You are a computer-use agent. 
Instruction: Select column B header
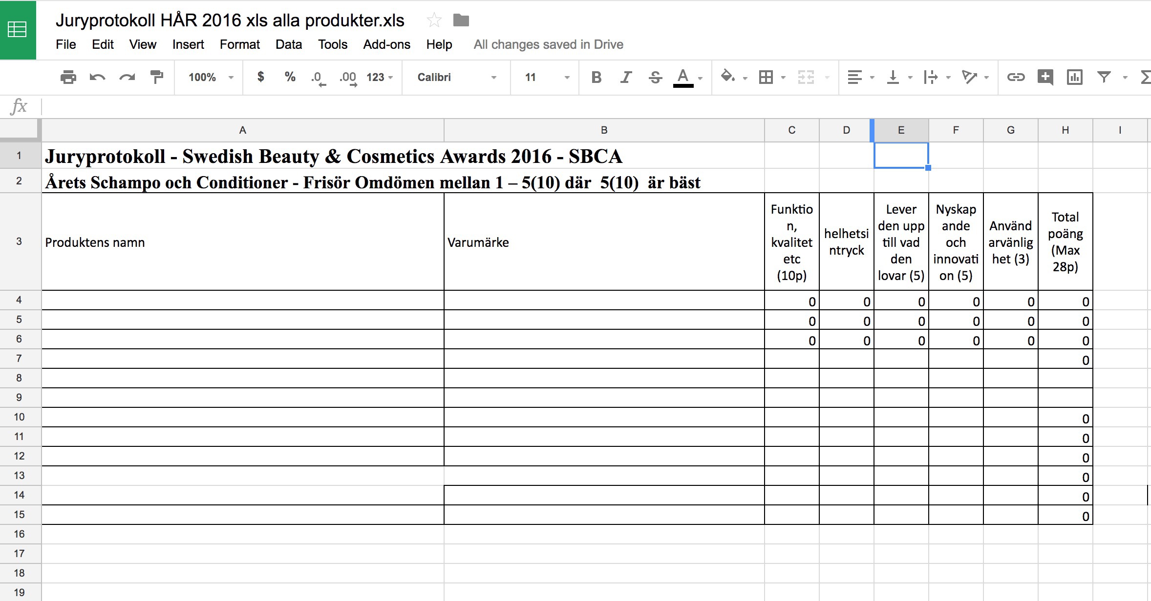[604, 130]
